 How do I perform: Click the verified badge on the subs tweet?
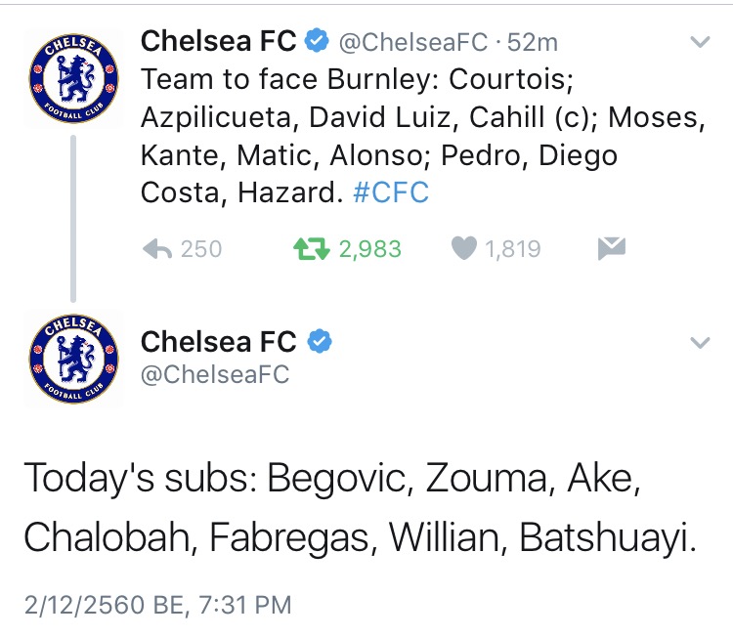320,341
